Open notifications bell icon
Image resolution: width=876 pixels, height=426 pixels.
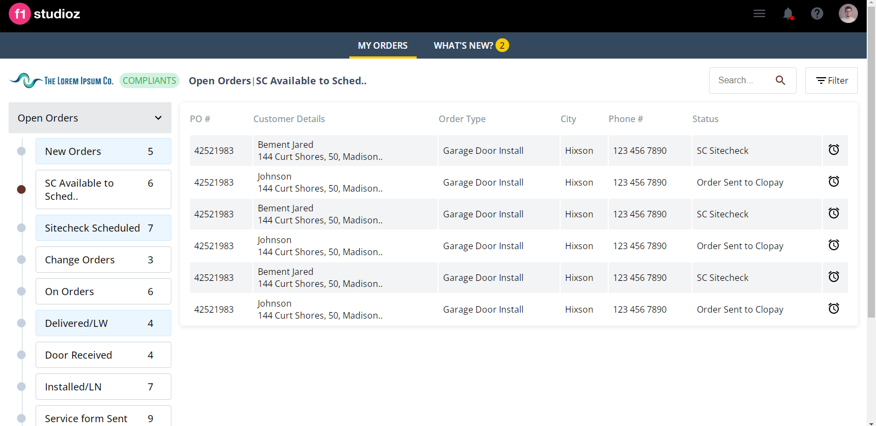[788, 14]
